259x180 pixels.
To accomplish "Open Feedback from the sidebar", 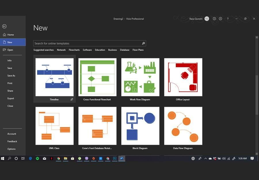I will coord(13,141).
